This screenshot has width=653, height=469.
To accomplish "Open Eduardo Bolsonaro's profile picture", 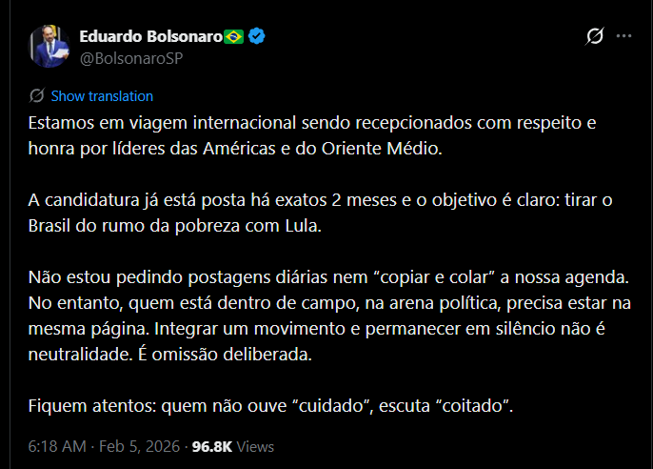I will [49, 47].
